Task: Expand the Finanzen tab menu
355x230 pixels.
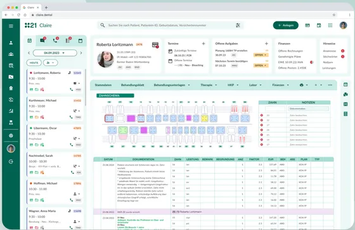Action: point(280,85)
